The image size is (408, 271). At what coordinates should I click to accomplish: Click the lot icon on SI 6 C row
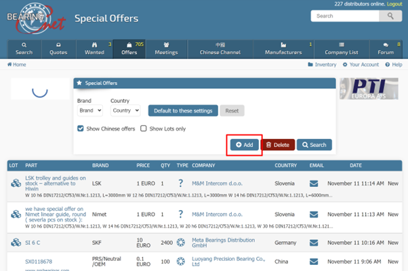click(x=16, y=243)
